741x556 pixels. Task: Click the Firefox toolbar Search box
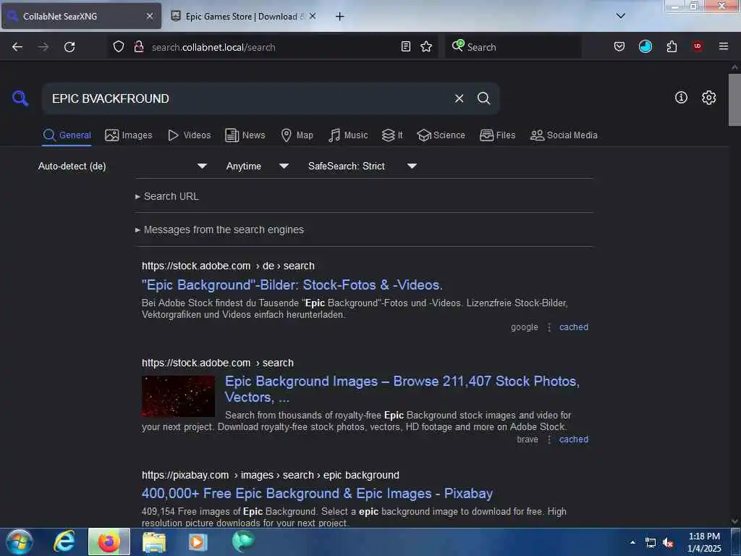[513, 47]
